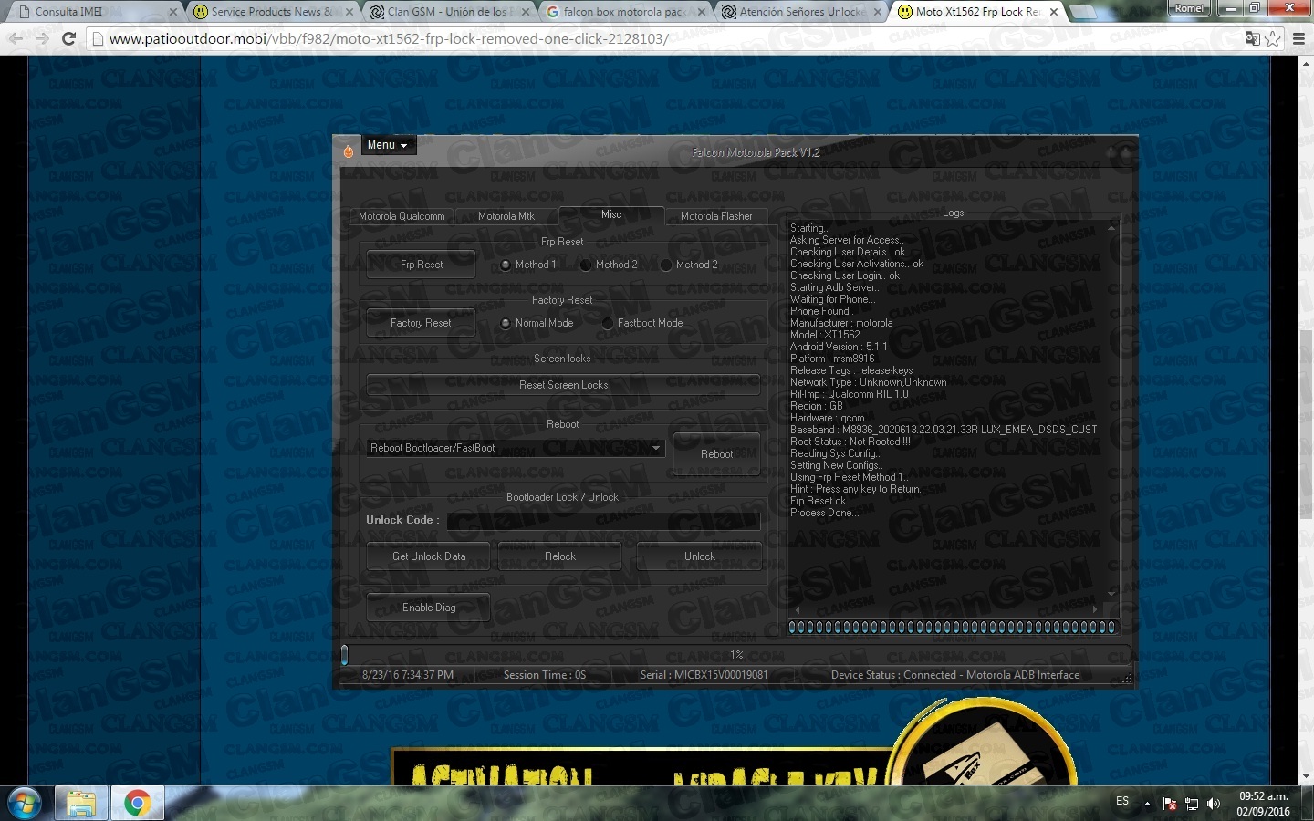Screen dimensions: 1314x821
Task: Click the segmented log progress bar
Action: point(953,627)
